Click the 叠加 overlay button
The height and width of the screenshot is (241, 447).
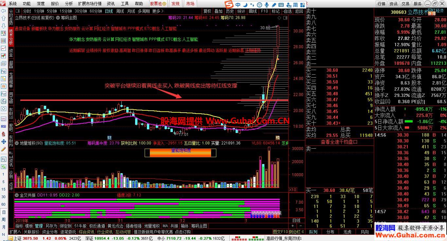point(218,11)
